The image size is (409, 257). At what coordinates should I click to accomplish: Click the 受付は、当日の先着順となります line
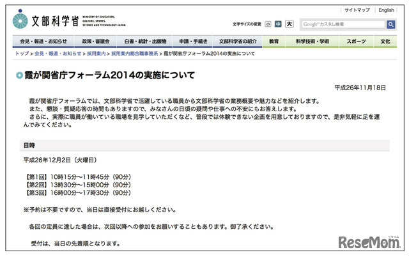[75, 244]
